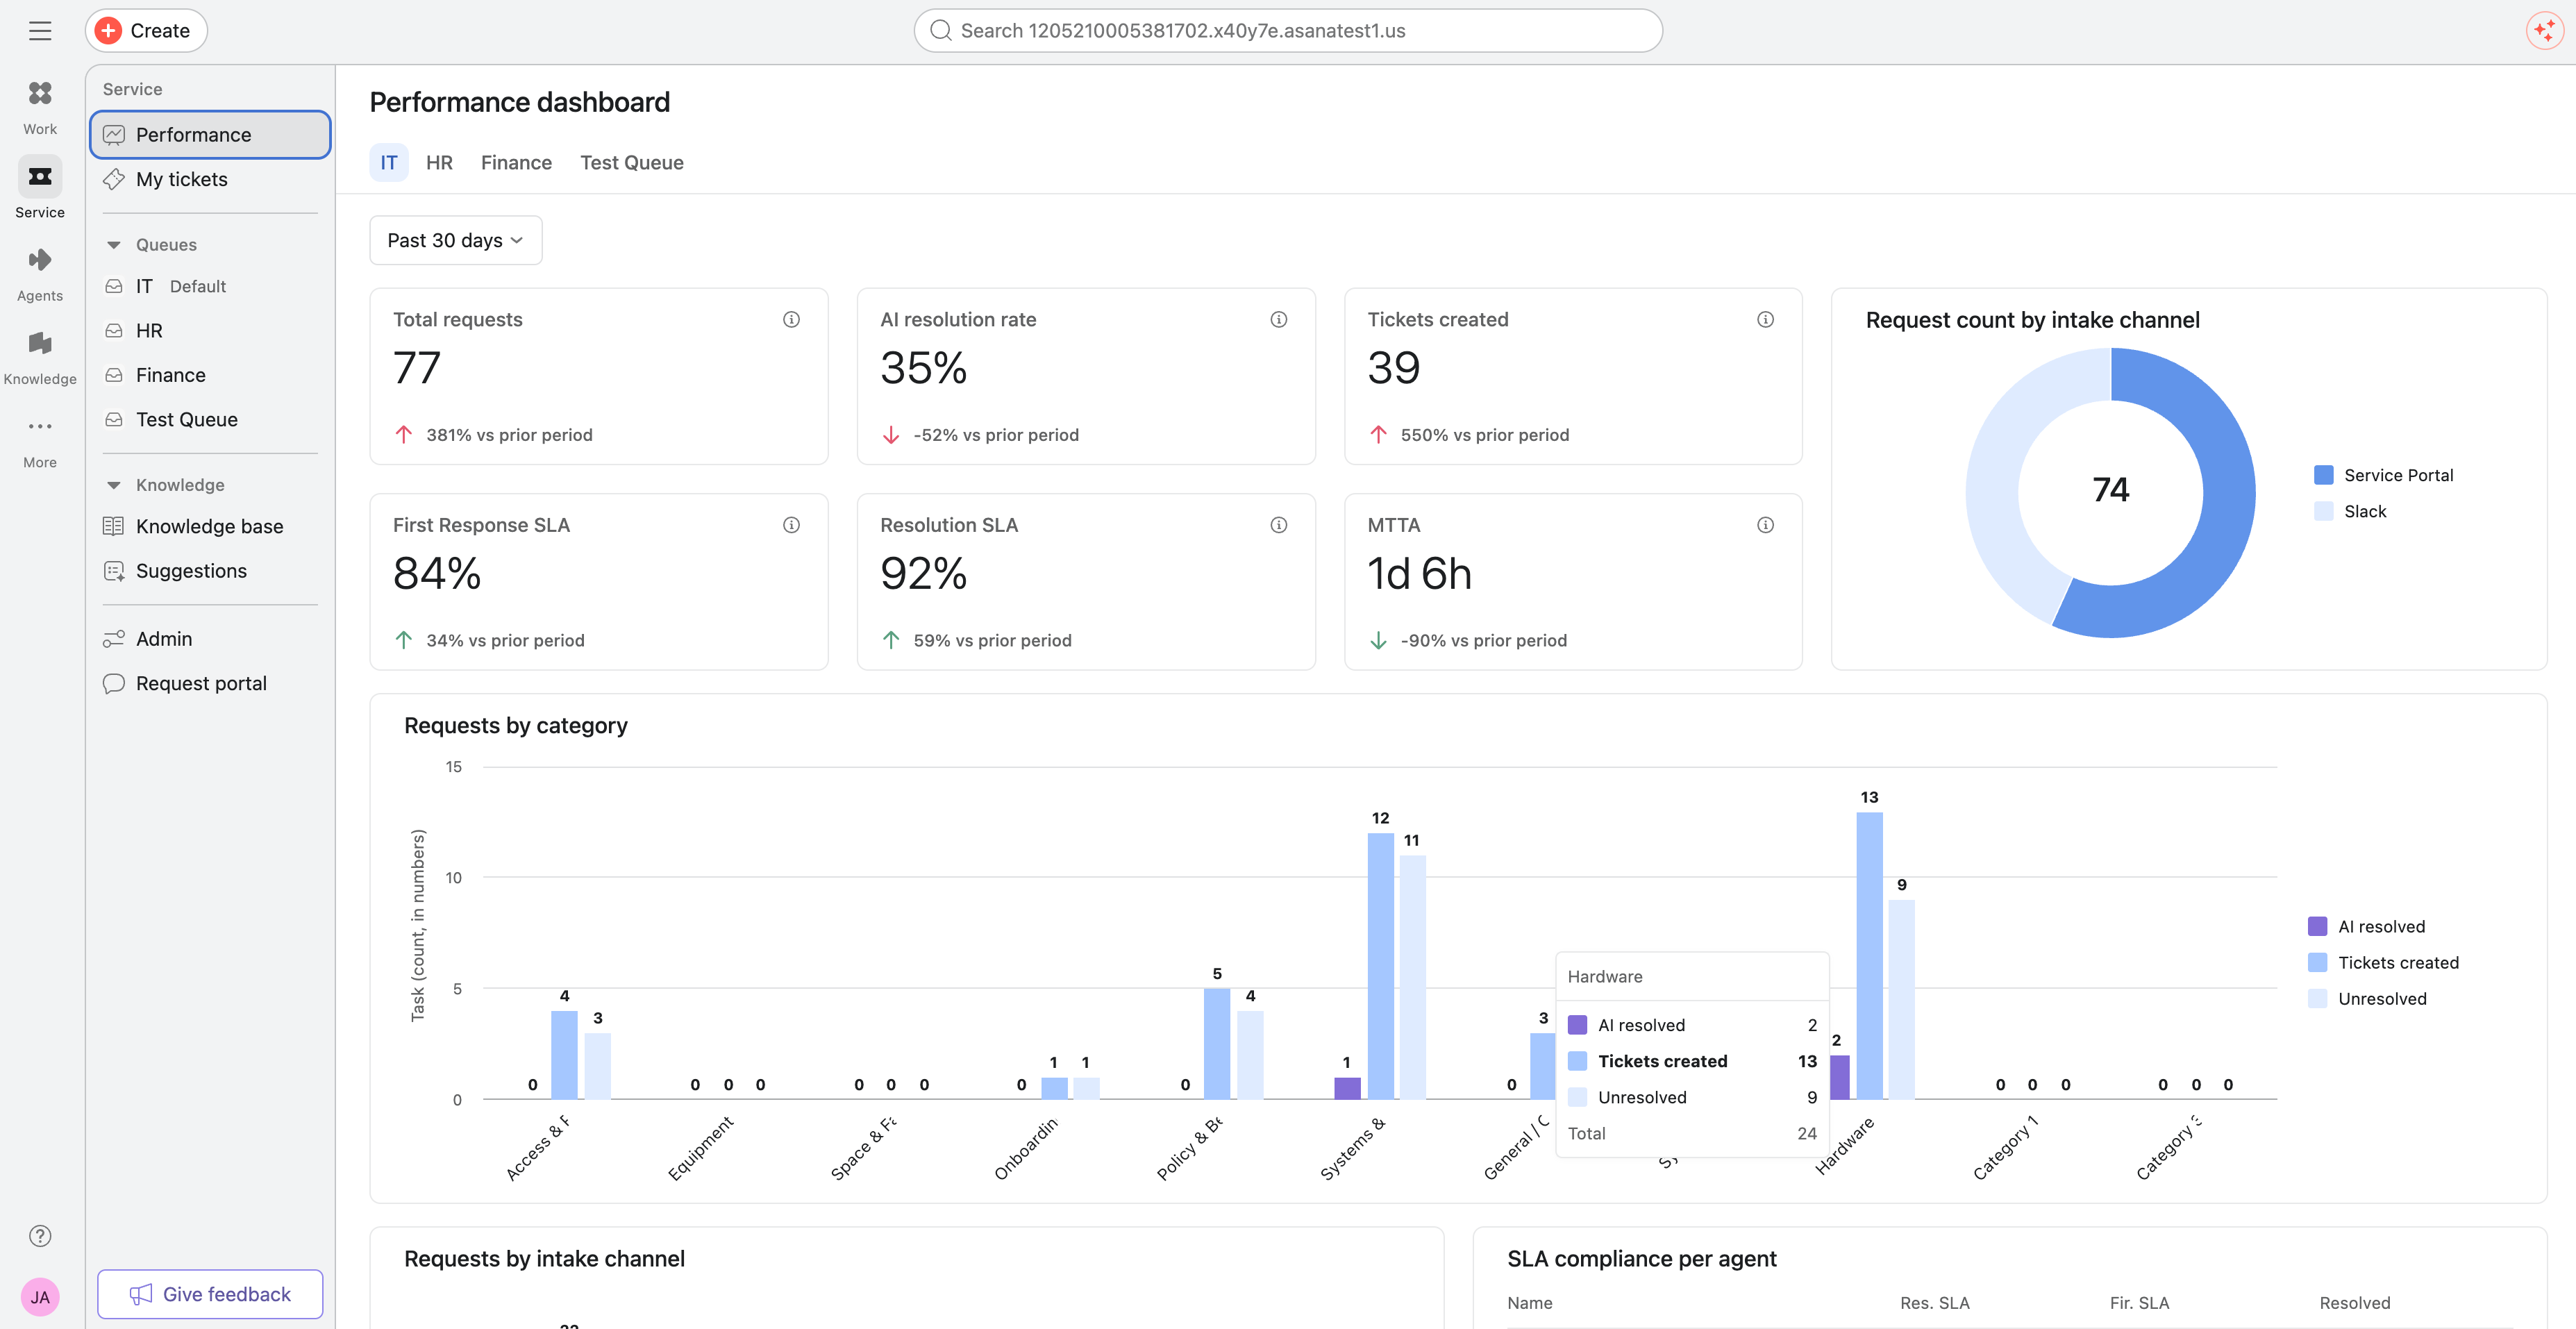Open the hamburger navigation menu
The image size is (2576, 1329).
pyautogui.click(x=40, y=31)
